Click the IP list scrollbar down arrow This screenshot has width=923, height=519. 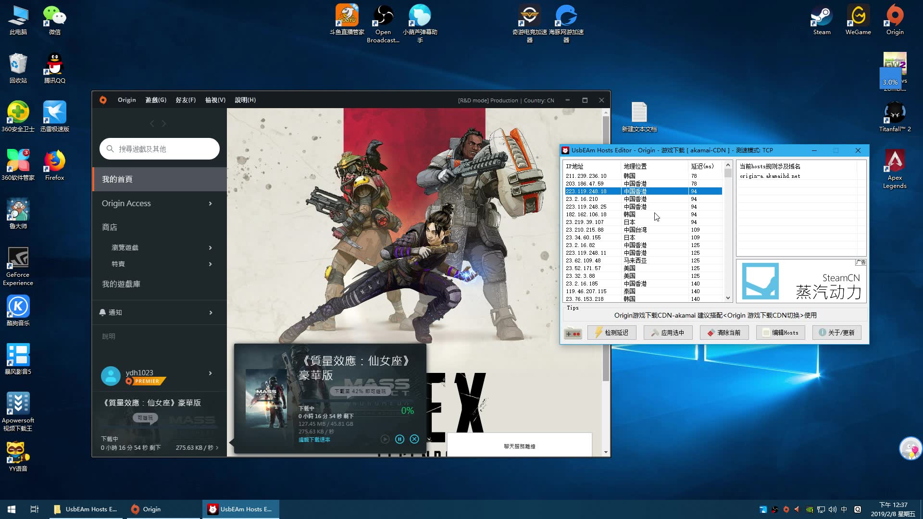728,298
